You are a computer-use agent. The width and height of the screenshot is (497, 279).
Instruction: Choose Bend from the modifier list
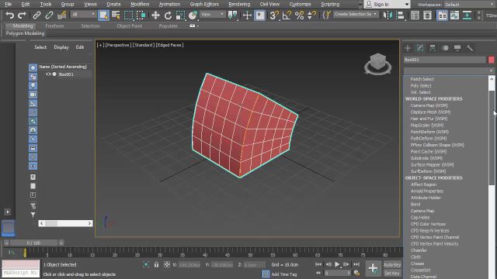415,205
